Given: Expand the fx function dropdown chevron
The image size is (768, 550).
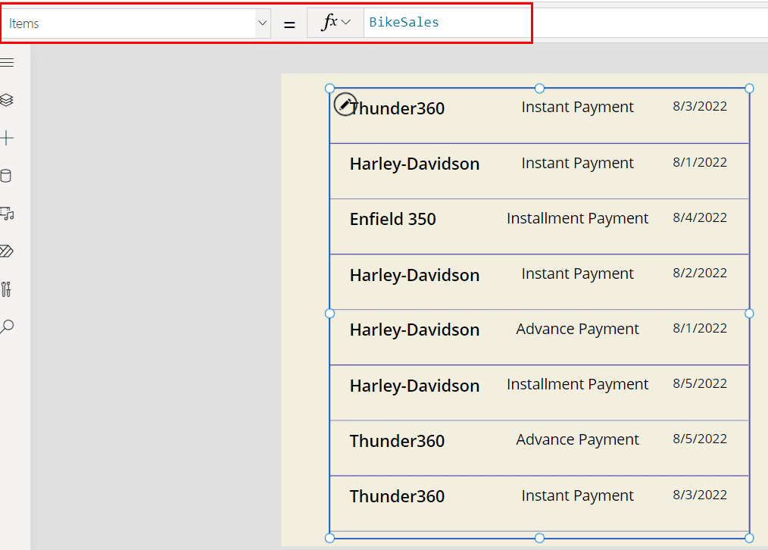Looking at the screenshot, I should point(345,23).
